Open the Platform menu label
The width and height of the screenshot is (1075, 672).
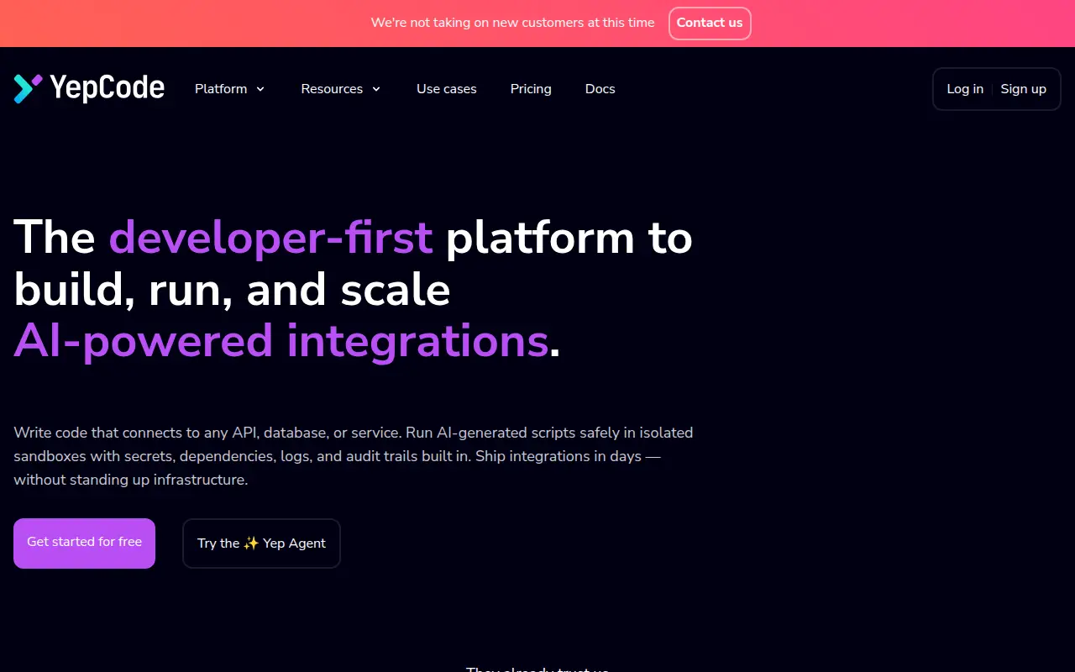point(221,89)
